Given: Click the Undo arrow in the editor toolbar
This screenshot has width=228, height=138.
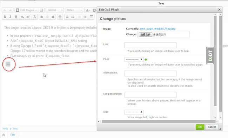Looking at the screenshot, I should click(5, 10).
